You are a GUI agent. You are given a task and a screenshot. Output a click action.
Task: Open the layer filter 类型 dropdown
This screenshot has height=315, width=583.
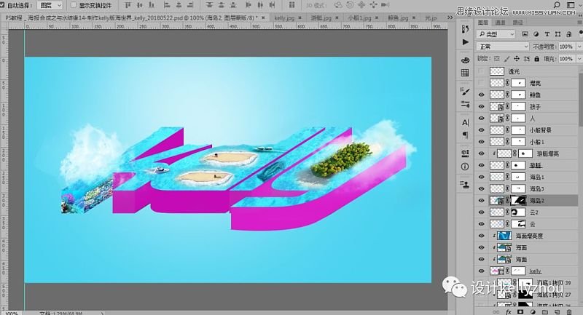pyautogui.click(x=496, y=34)
